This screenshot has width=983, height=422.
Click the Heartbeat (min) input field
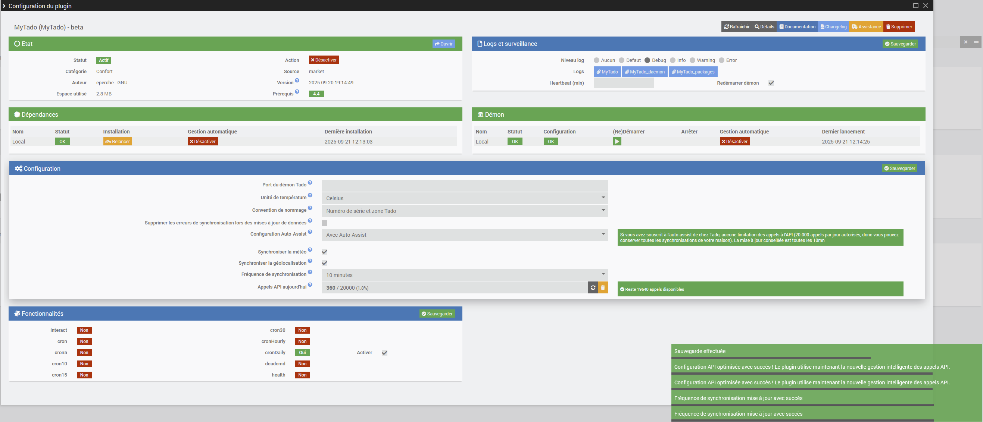pyautogui.click(x=623, y=83)
